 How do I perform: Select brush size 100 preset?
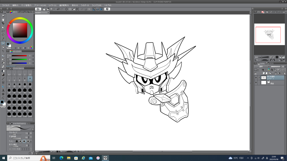click(25, 97)
